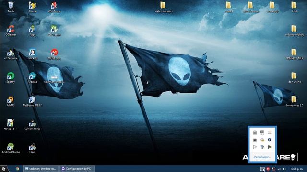
Task: Launch CCleaner desktop shortcut
Action: [11, 31]
